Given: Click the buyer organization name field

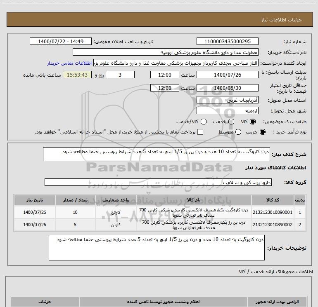Looking at the screenshot, I should tap(166, 52).
